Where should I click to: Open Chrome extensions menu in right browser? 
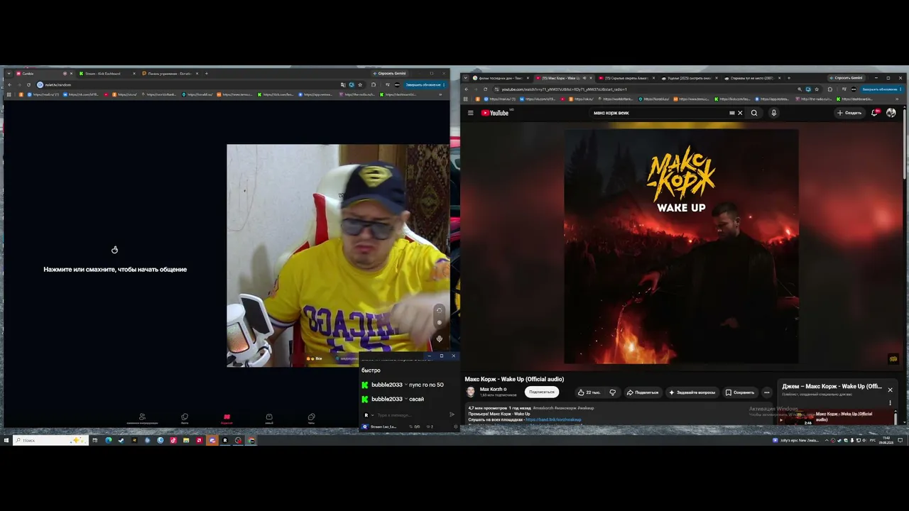click(830, 89)
